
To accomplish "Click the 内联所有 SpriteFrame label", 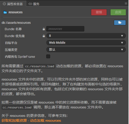I will [x=20, y=57].
